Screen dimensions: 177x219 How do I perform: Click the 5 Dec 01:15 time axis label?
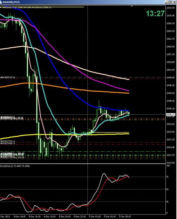95,217
